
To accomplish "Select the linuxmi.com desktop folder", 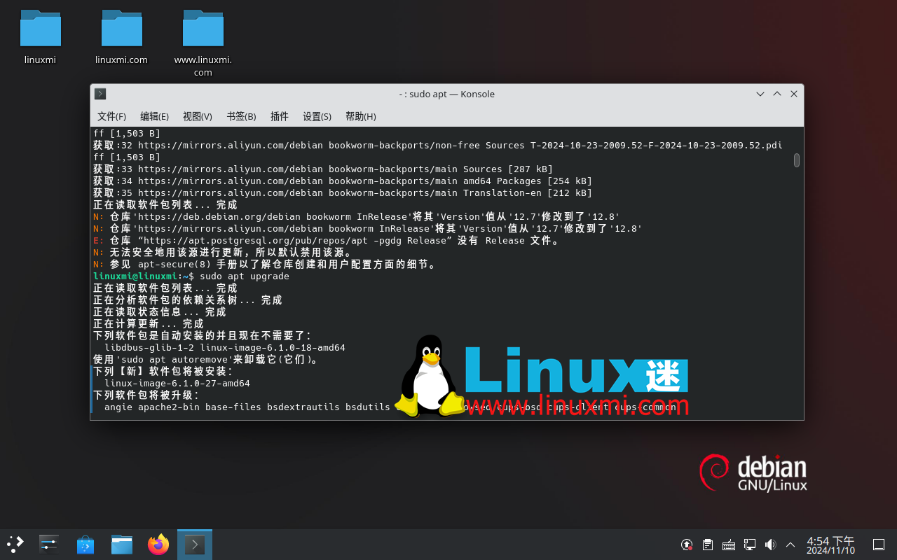I will pos(122,37).
